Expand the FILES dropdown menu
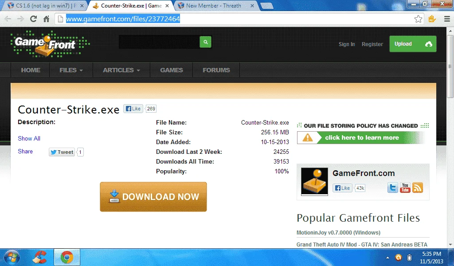454x266 pixels. pyautogui.click(x=71, y=70)
